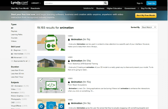Click '19,193 results for animation' heading
The width and height of the screenshot is (168, 109).
click(55, 28)
